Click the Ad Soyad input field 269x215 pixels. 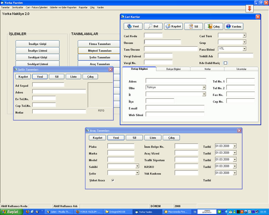pos(48,85)
